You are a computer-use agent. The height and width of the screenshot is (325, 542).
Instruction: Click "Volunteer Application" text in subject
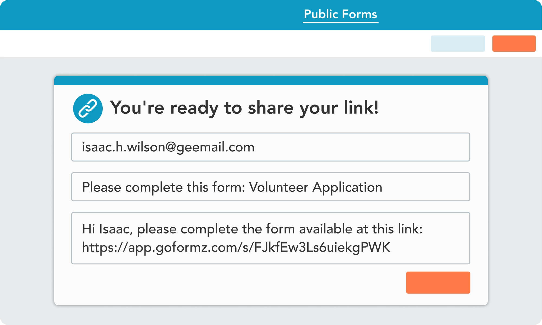point(315,187)
